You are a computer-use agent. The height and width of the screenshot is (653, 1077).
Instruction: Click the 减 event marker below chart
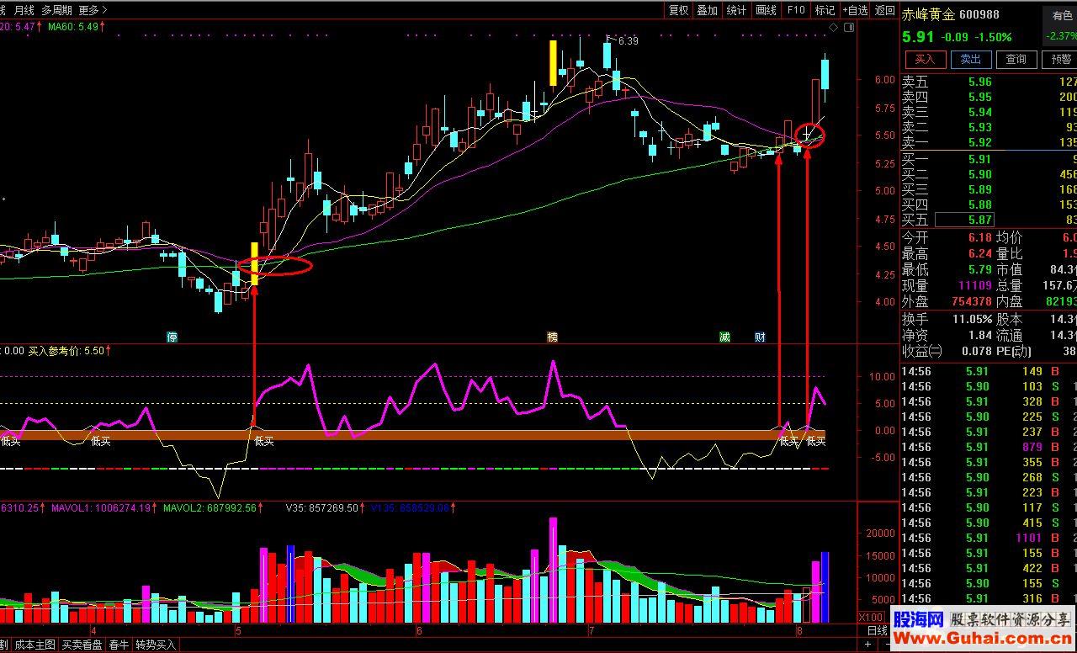point(724,337)
